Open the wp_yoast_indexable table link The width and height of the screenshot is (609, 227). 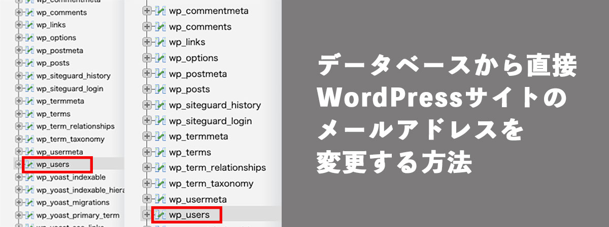click(71, 177)
